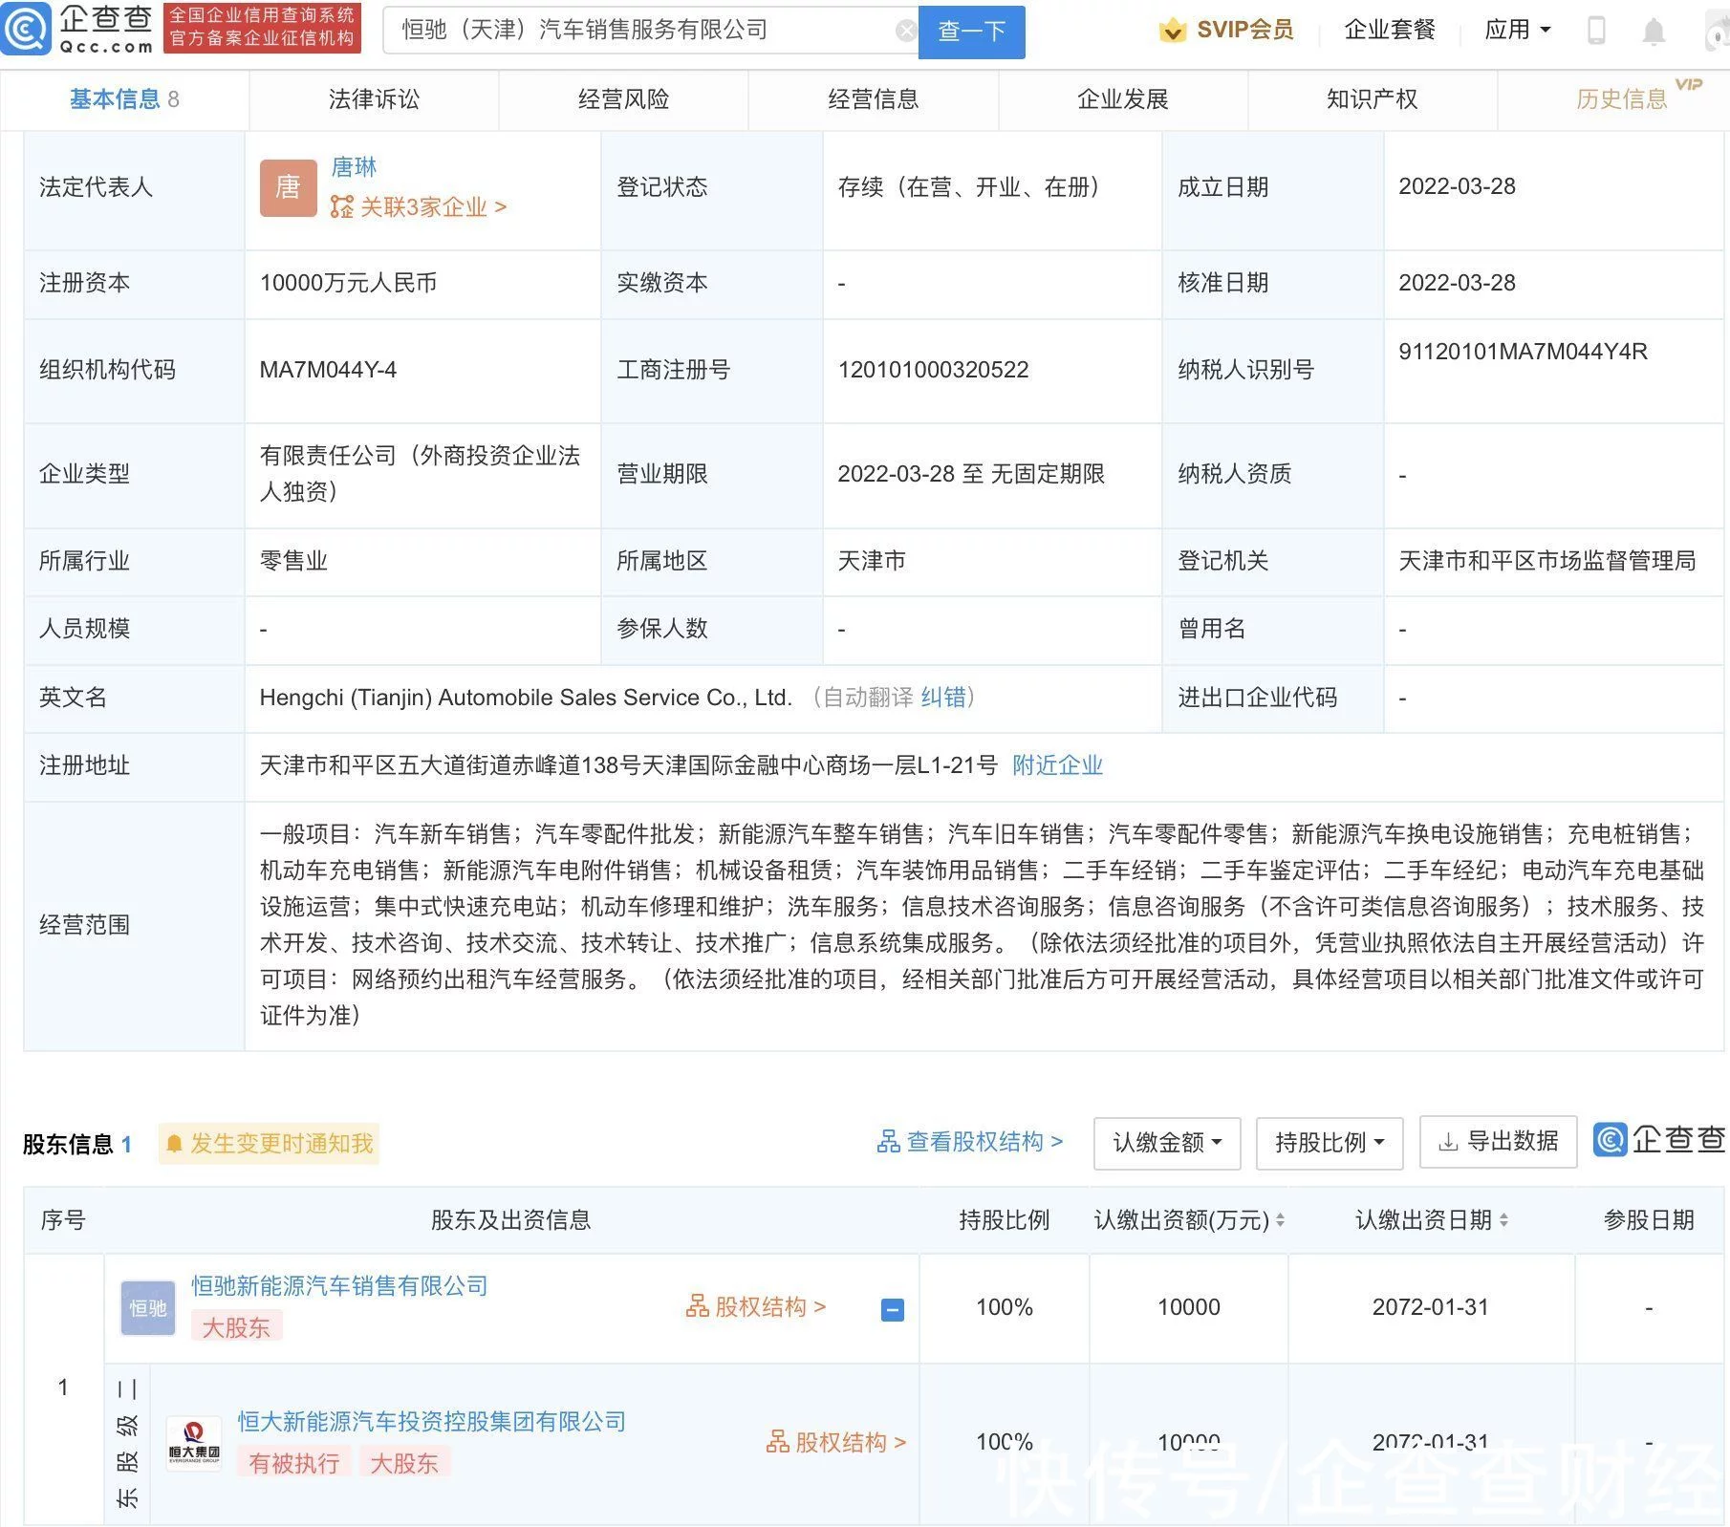This screenshot has width=1730, height=1527.
Task: Open 恒大新能源汽车投资控股集团有限公司 link
Action: 432,1422
